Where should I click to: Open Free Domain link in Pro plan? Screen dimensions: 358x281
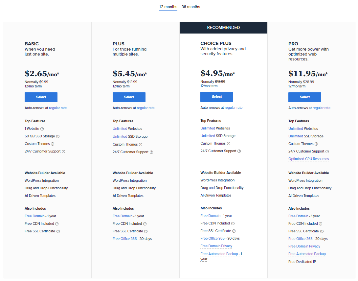click(x=299, y=216)
